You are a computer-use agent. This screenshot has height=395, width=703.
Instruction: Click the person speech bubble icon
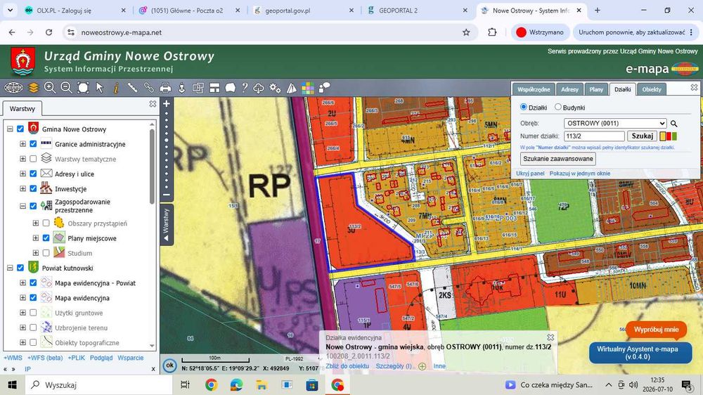point(324,87)
